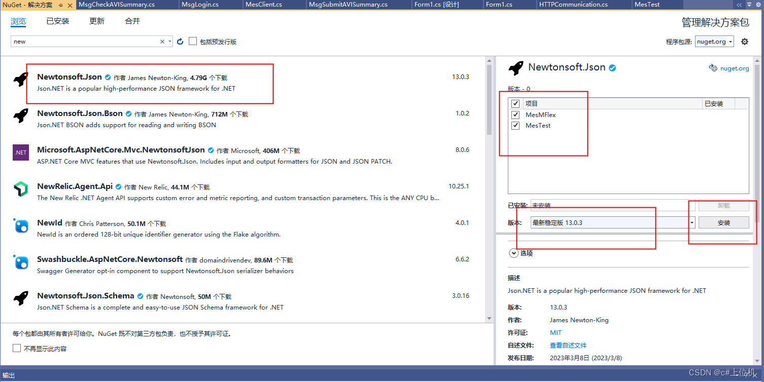The width and height of the screenshot is (764, 382).
Task: Click Newtonsoft.Json.Schema rocket icon
Action: pyautogui.click(x=21, y=298)
